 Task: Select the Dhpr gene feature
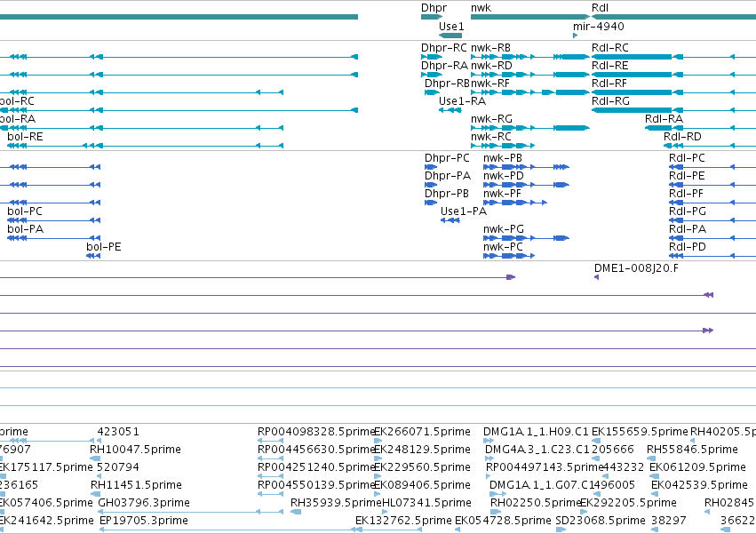(432, 17)
